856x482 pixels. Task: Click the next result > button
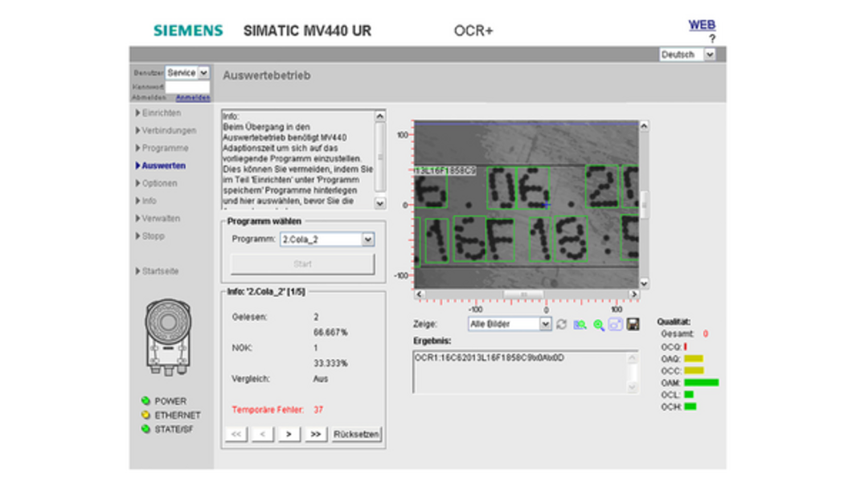[x=289, y=434]
